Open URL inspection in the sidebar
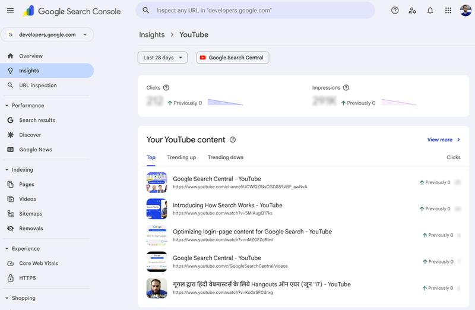The image size is (475, 310). 47,86
